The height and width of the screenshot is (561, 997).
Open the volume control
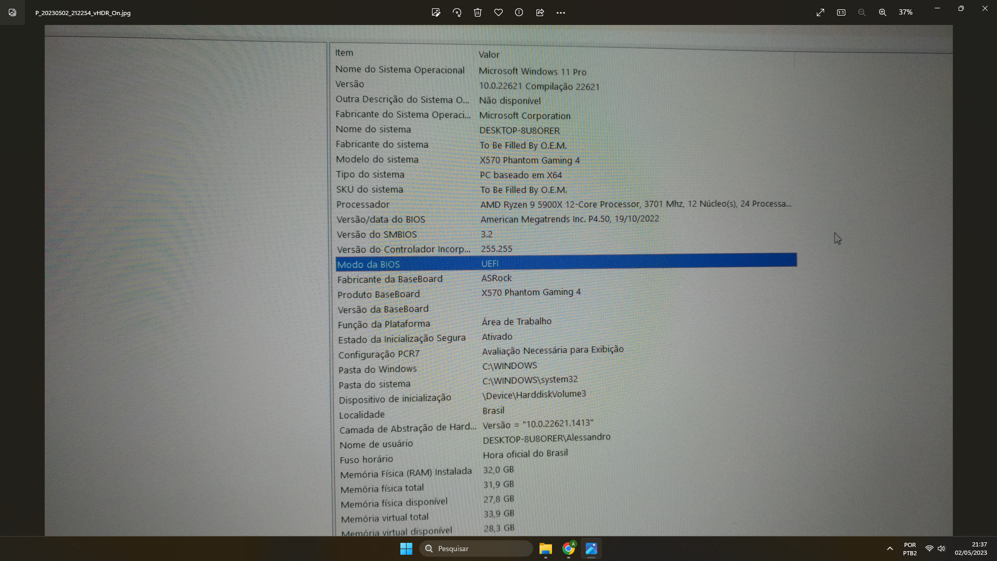[x=941, y=549]
